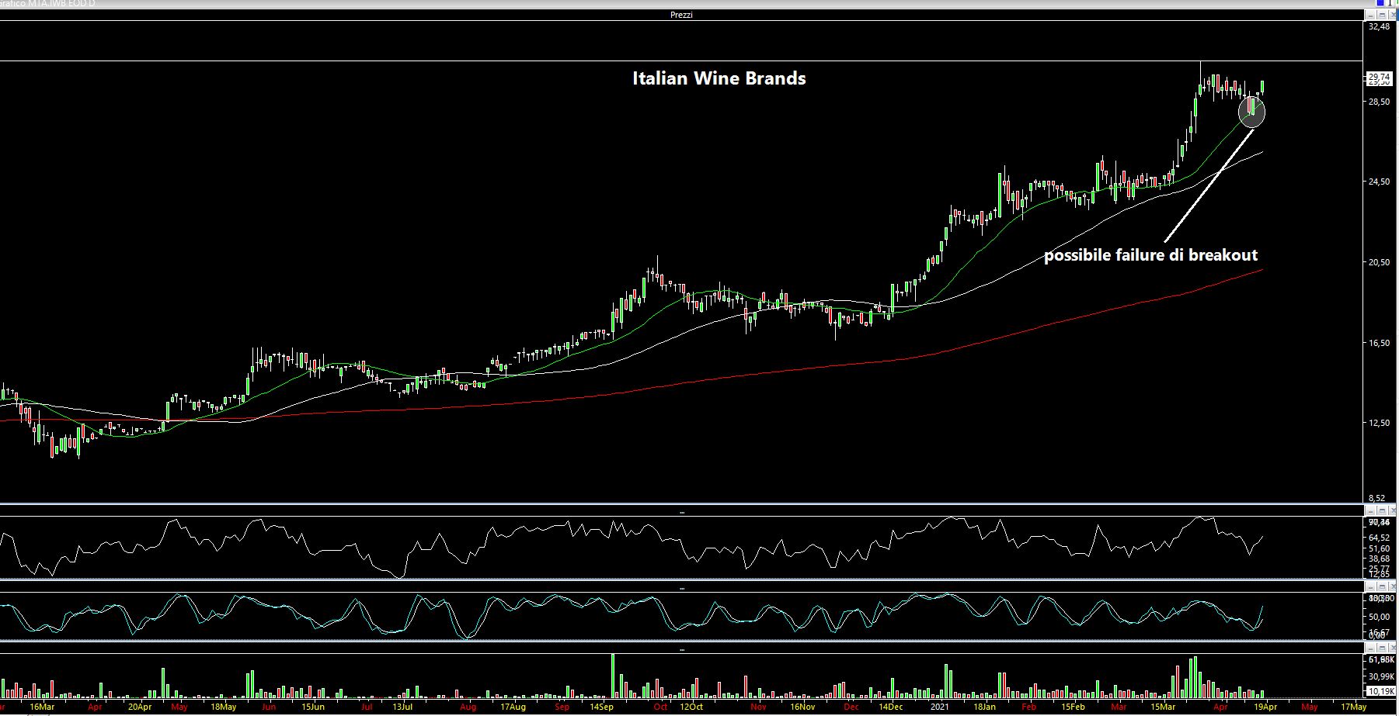
Task: Click the 28,50 price axis label
Action: pos(1379,102)
